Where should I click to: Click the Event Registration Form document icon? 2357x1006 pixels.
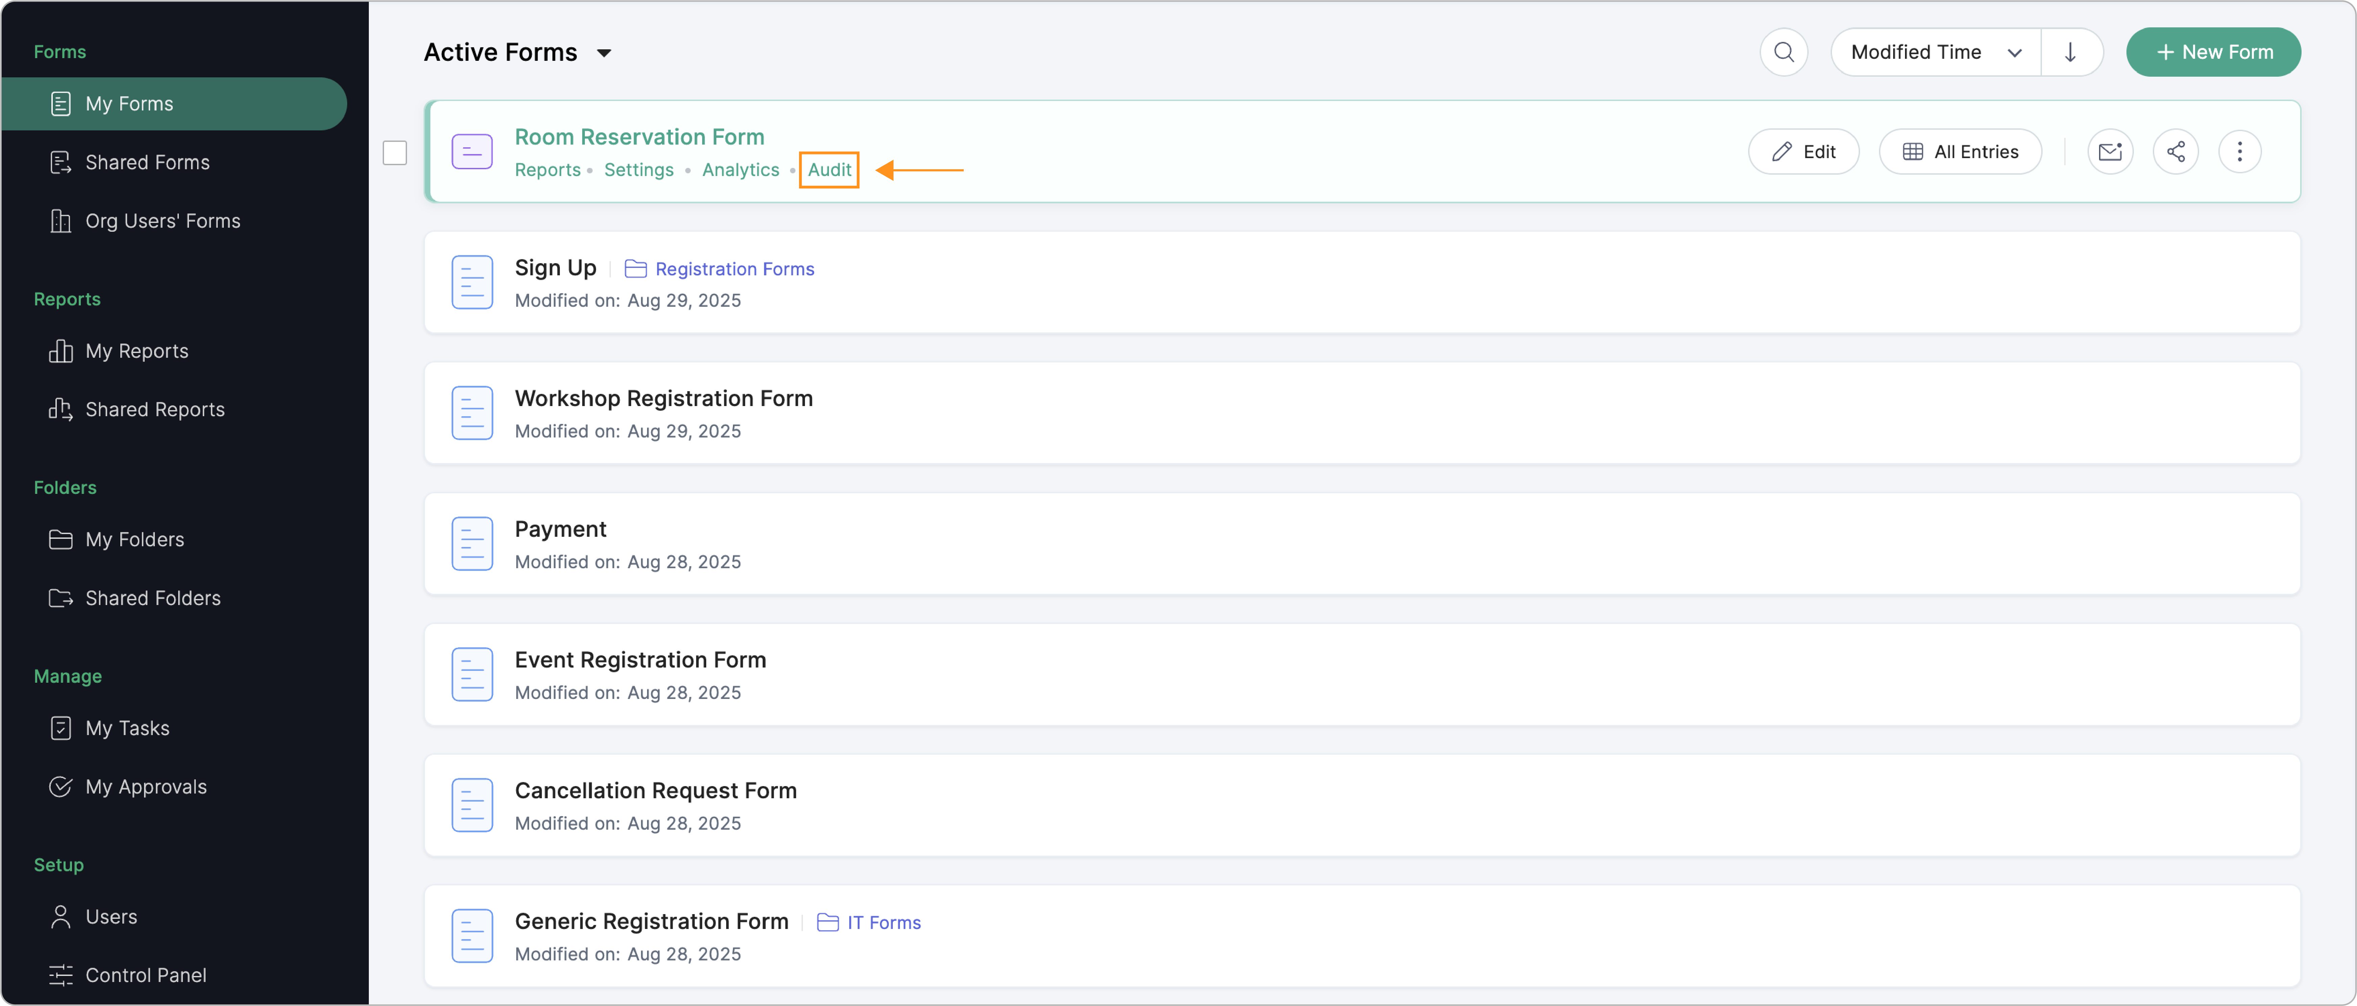(x=472, y=675)
